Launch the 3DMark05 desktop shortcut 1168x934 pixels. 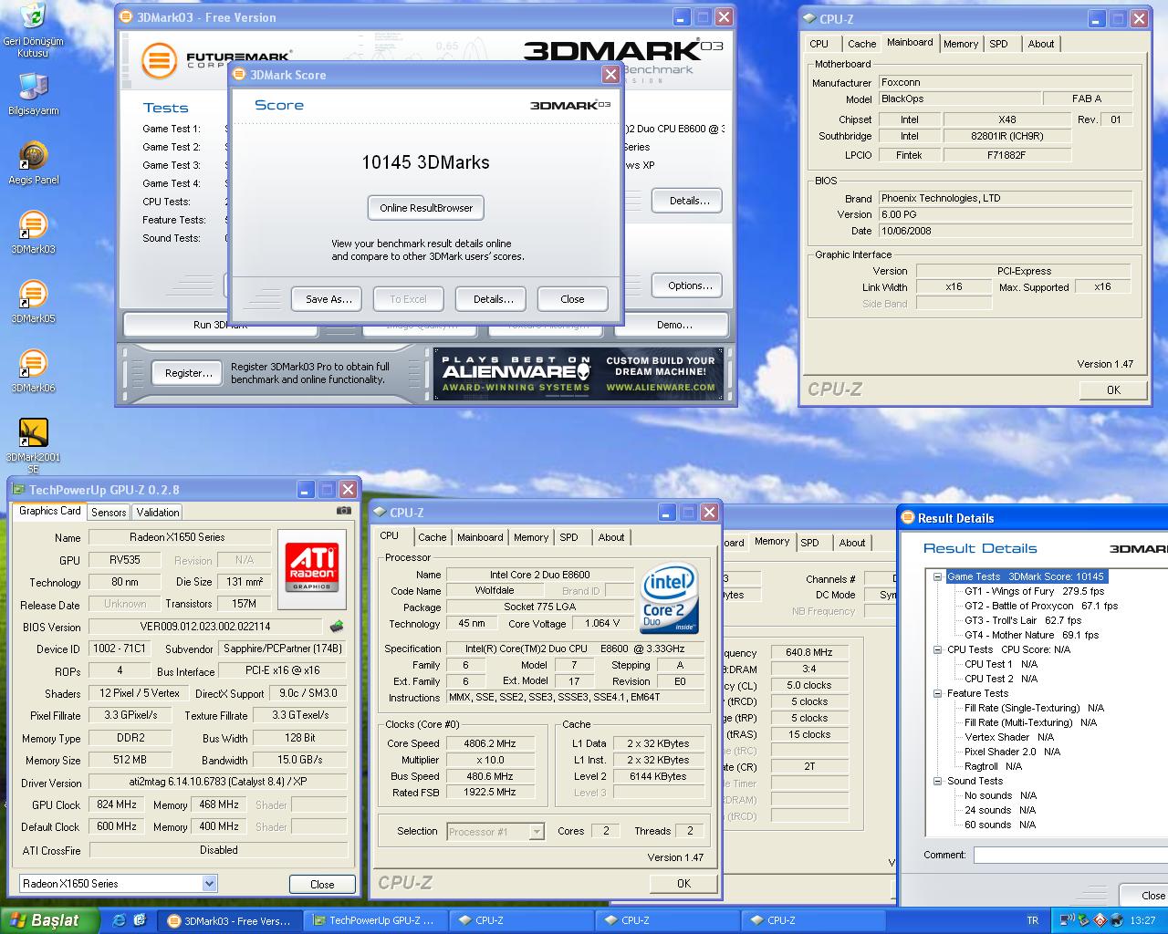(x=33, y=302)
